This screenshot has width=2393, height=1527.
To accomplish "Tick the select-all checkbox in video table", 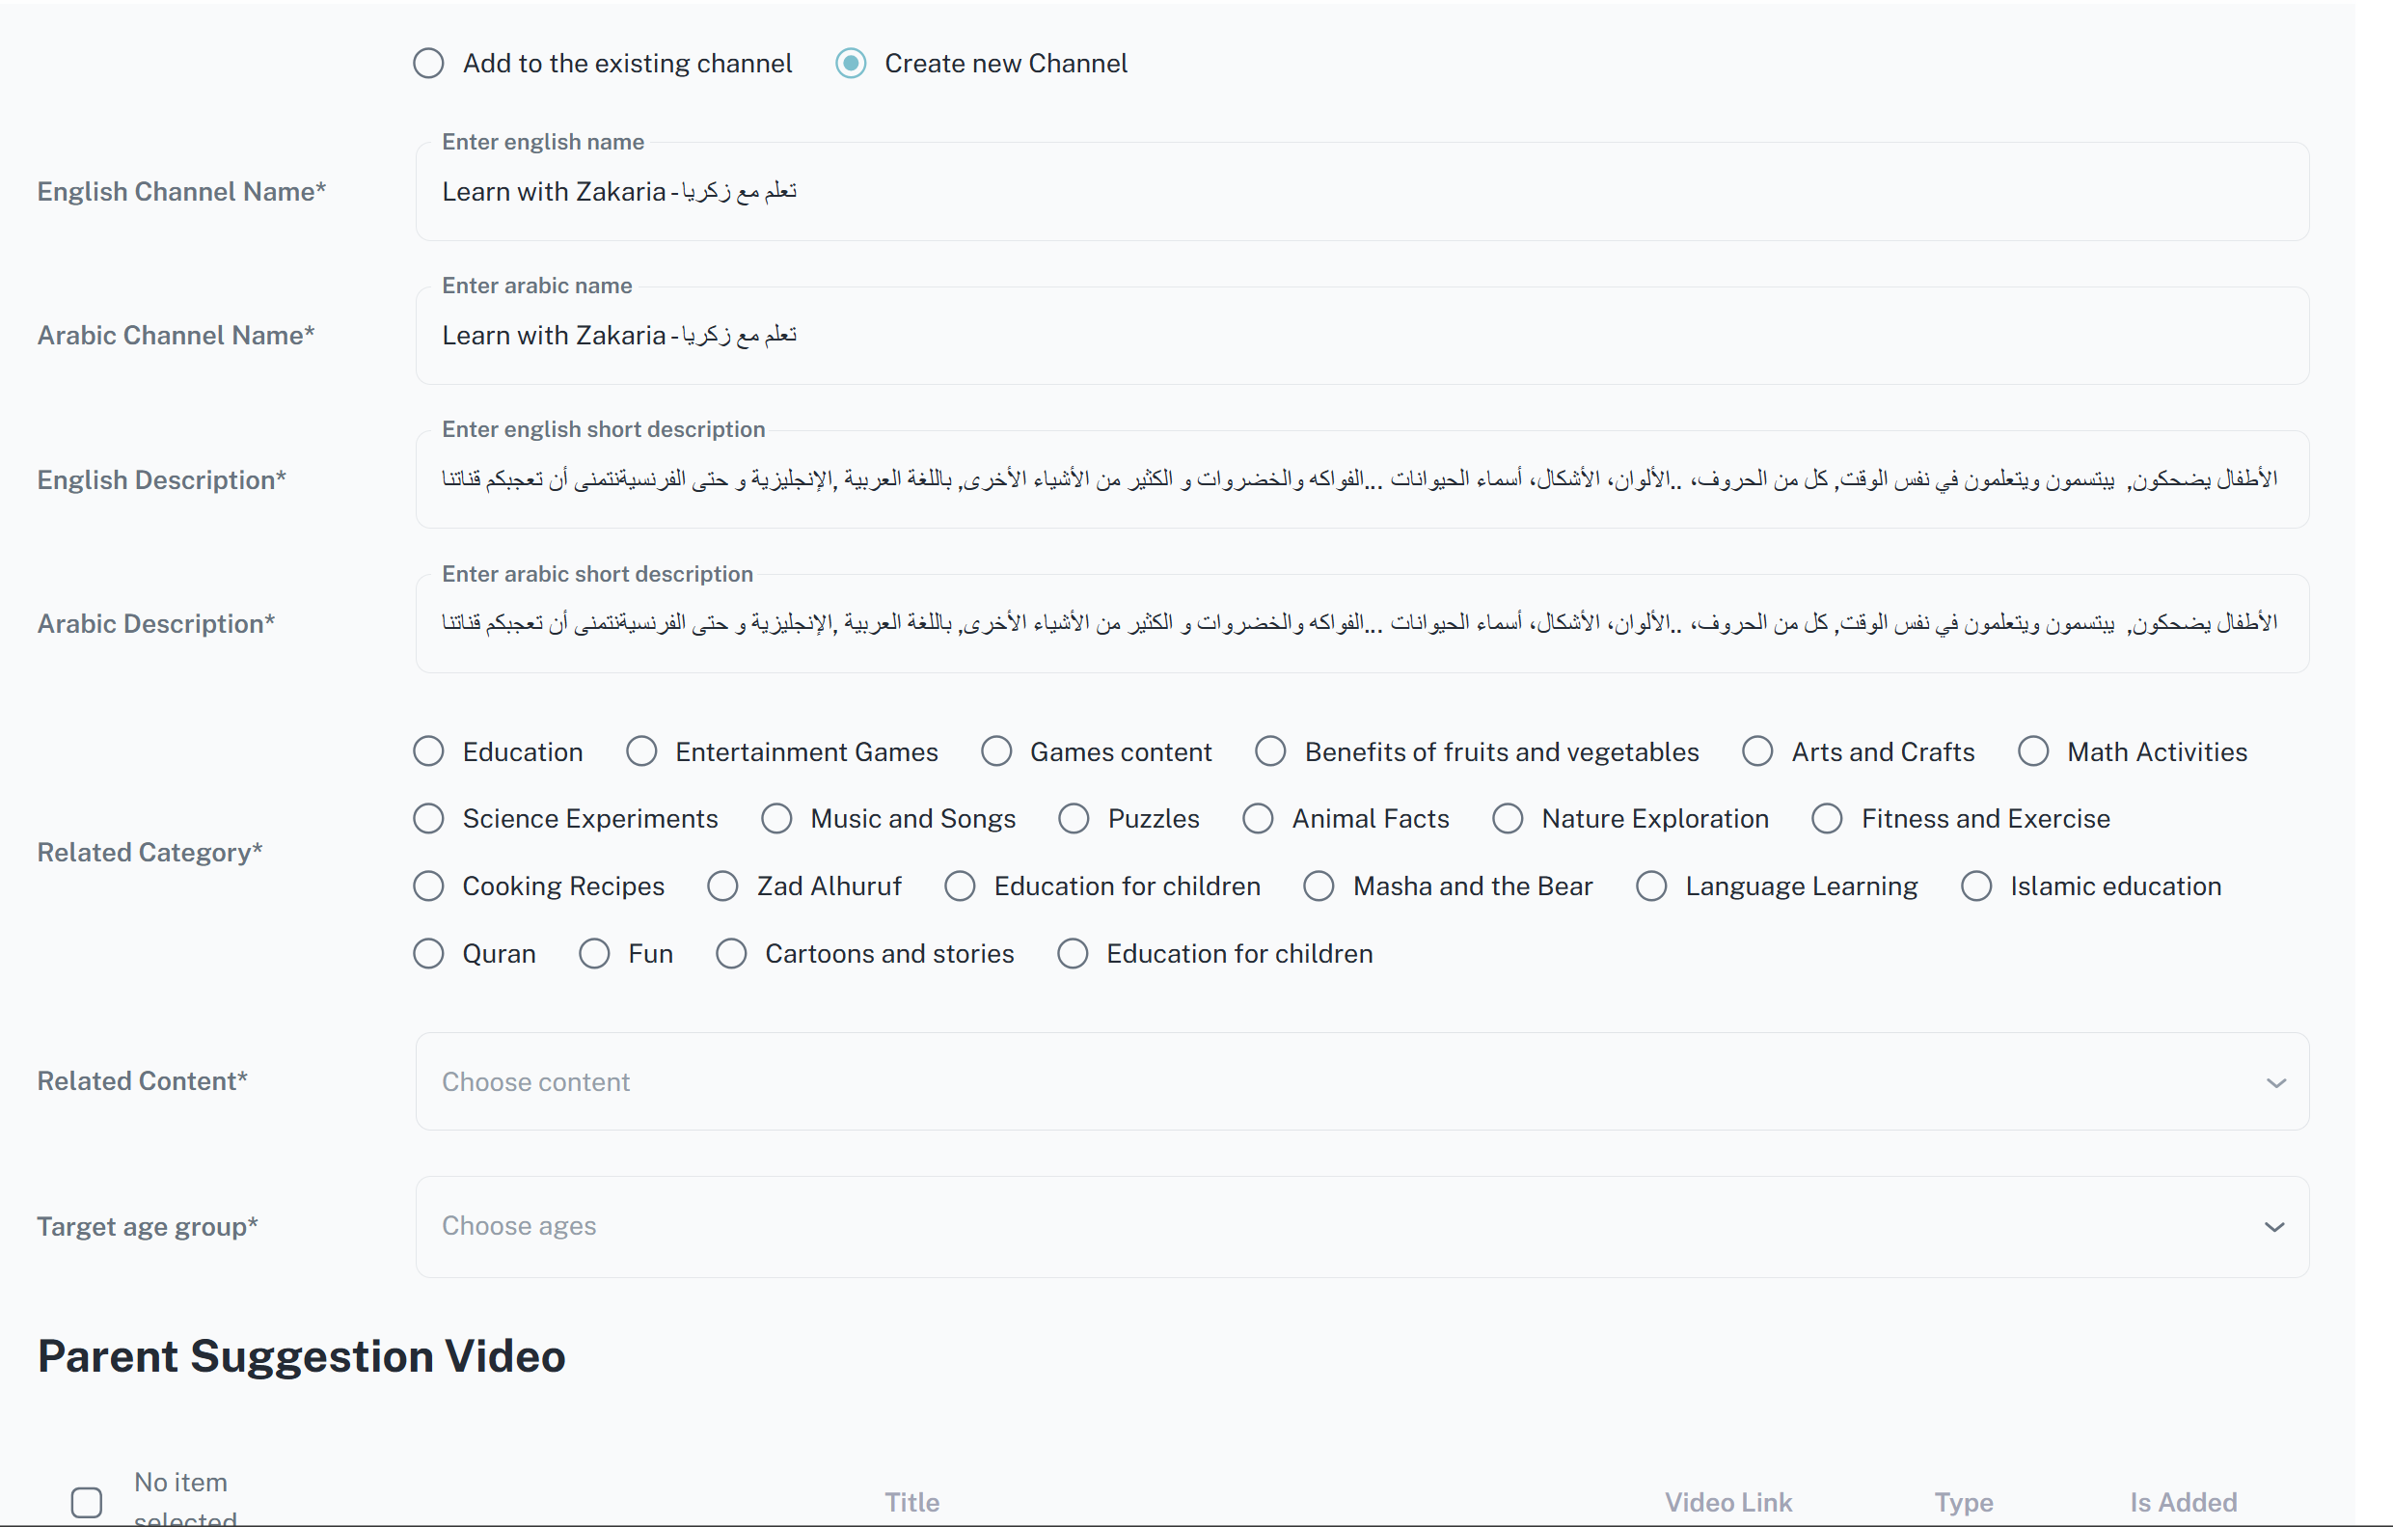I will pos(87,1501).
